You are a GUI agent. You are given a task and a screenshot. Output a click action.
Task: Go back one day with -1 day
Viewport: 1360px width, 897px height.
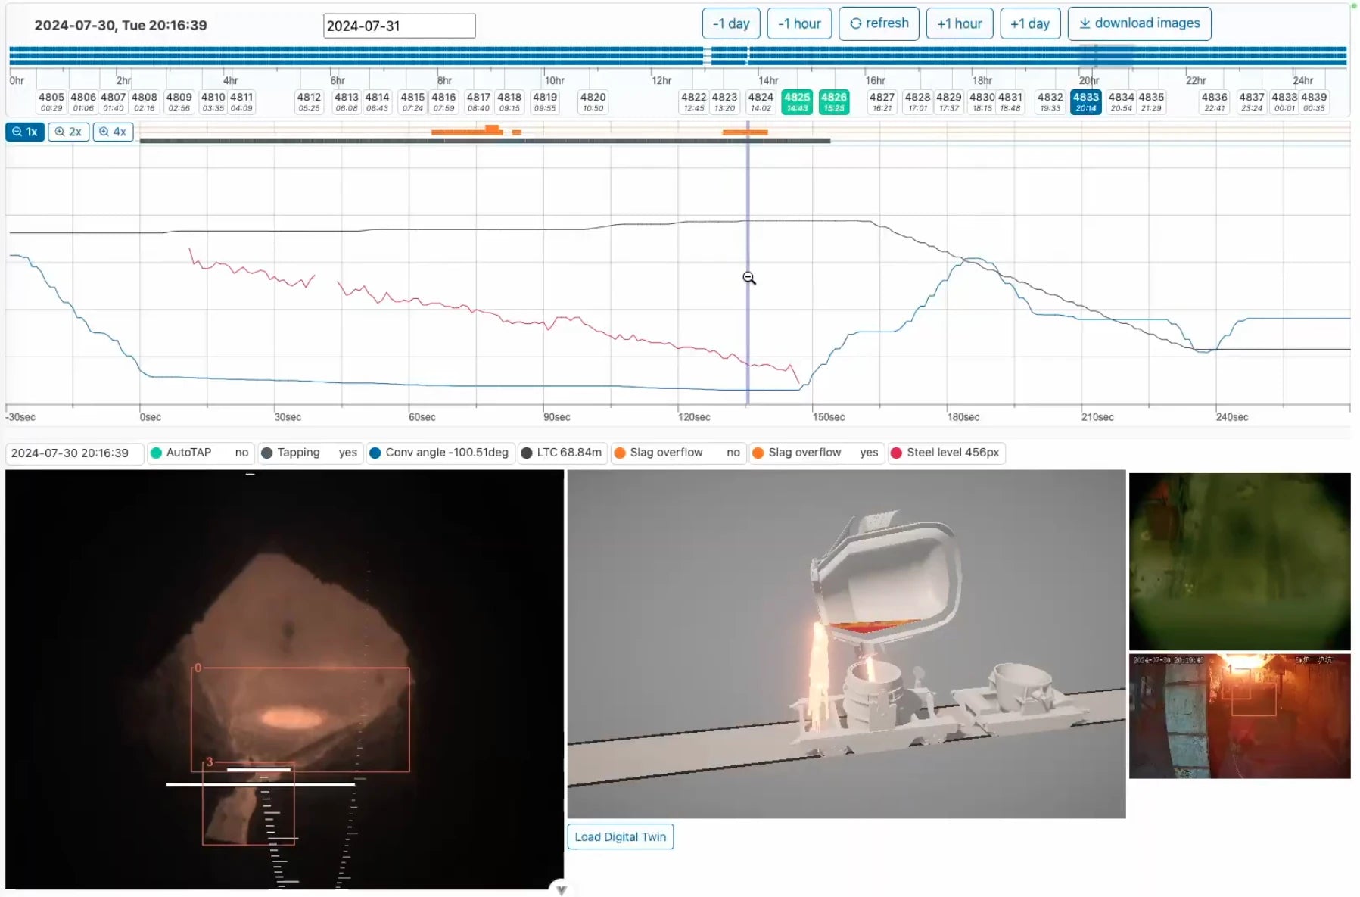click(x=730, y=23)
